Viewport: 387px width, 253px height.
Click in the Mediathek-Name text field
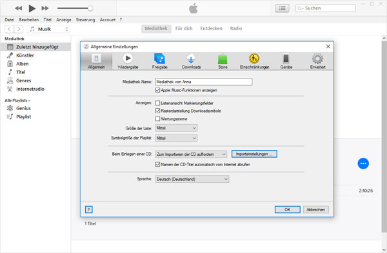(x=204, y=82)
